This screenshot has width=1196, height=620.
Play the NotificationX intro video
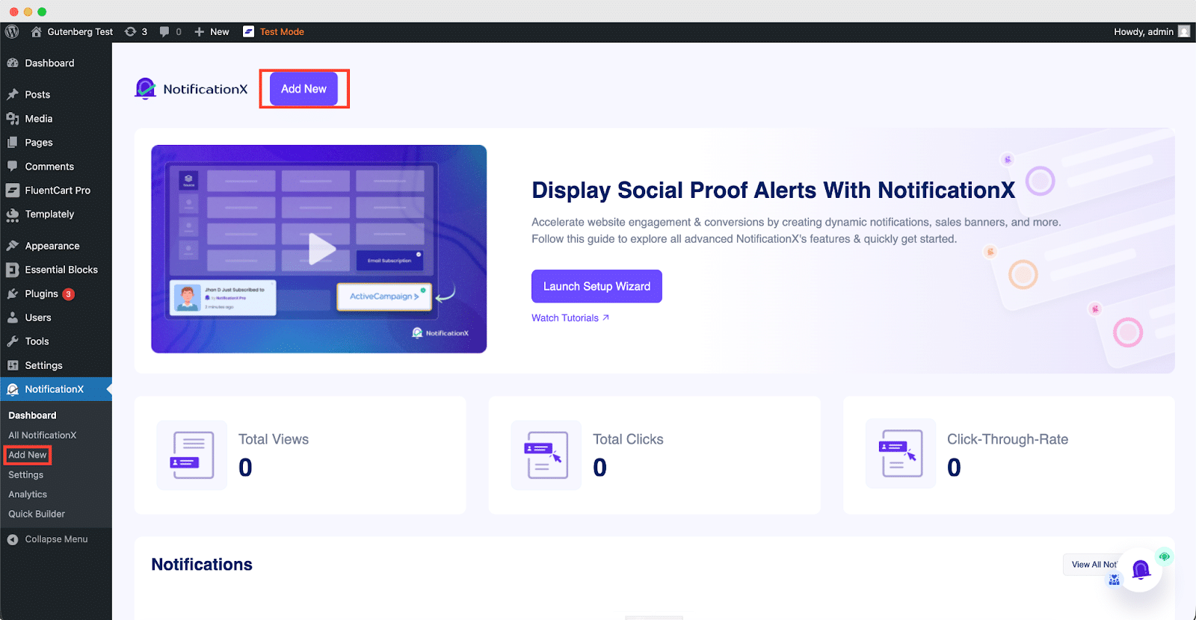click(321, 249)
